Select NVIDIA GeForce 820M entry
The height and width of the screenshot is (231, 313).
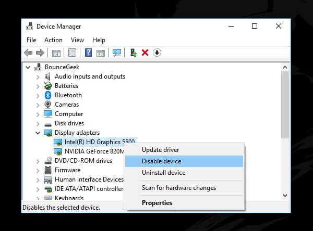coord(94,151)
